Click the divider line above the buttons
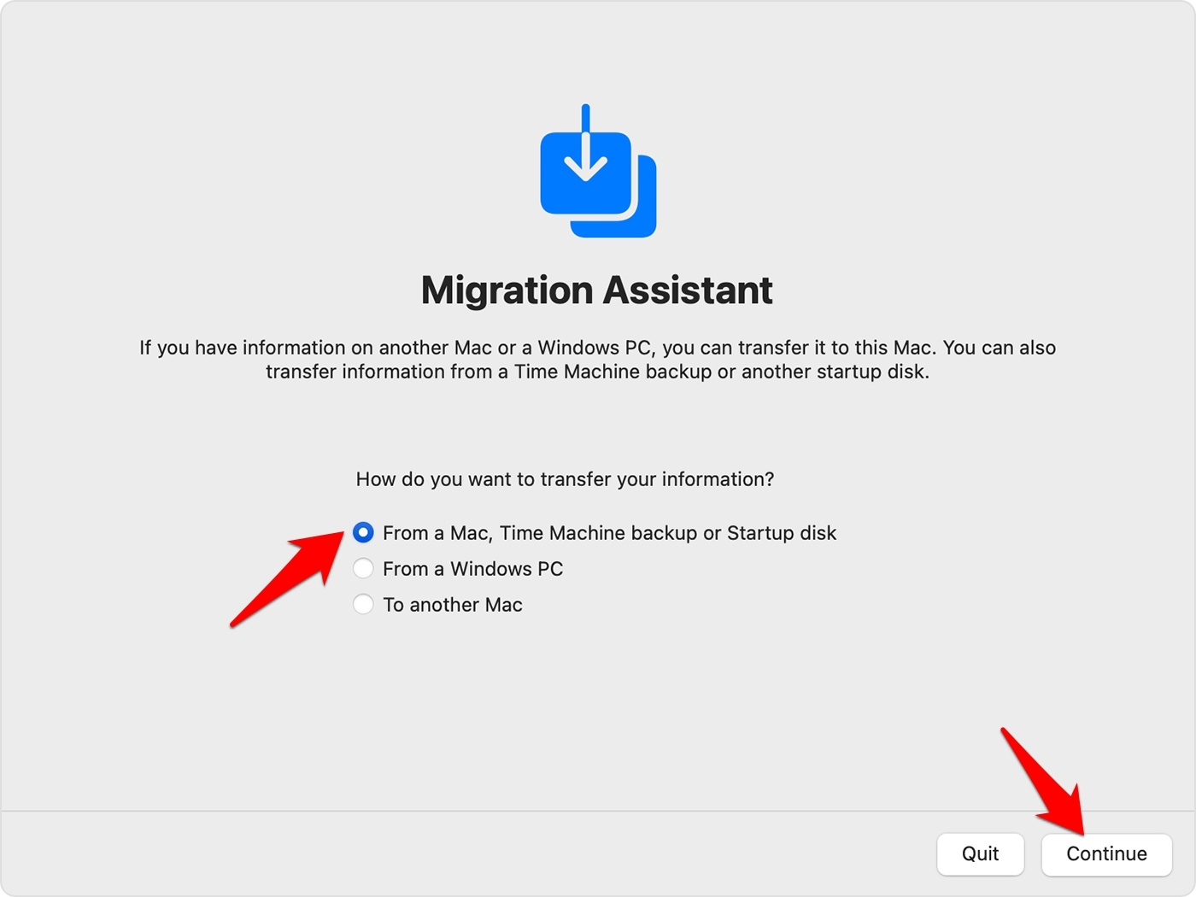The width and height of the screenshot is (1196, 897). (x=598, y=811)
